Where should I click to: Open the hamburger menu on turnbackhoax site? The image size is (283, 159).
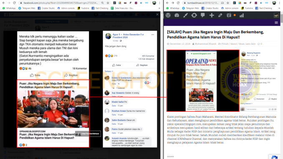(276, 23)
